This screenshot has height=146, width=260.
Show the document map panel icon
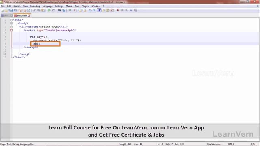108,10
